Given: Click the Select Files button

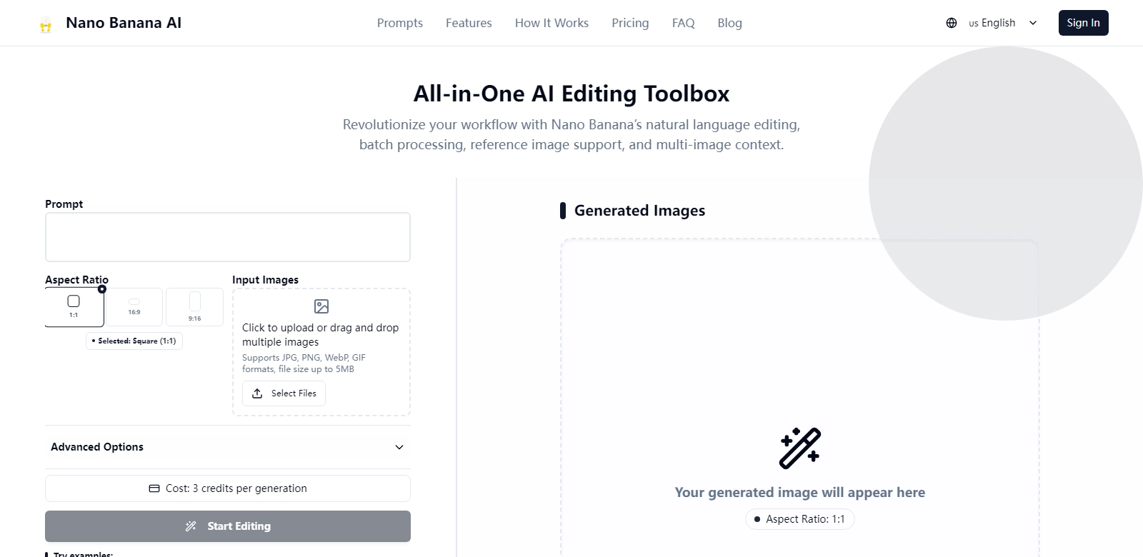Looking at the screenshot, I should 284,393.
